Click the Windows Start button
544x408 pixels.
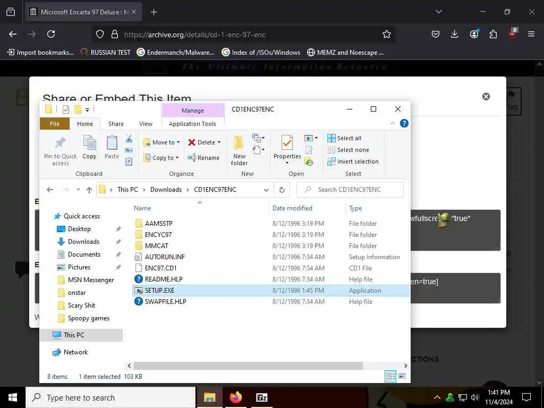pos(13,397)
